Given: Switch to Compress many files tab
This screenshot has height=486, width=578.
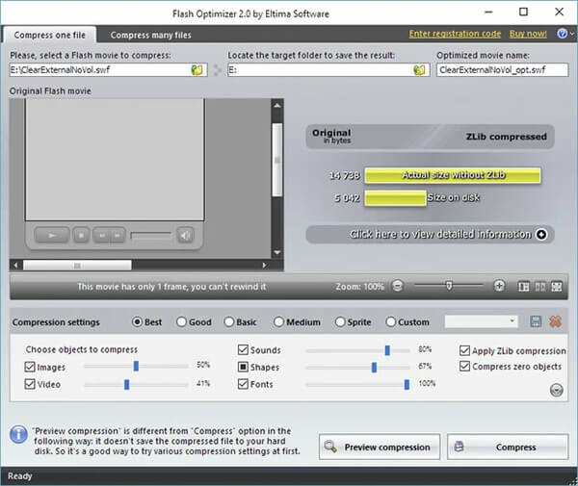Looking at the screenshot, I should pos(151,35).
